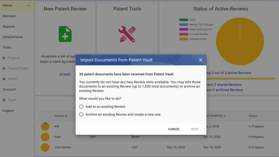Image resolution: width=279 pixels, height=157 pixels.
Task: Select the Add to an existing Review option
Action: pyautogui.click(x=81, y=106)
